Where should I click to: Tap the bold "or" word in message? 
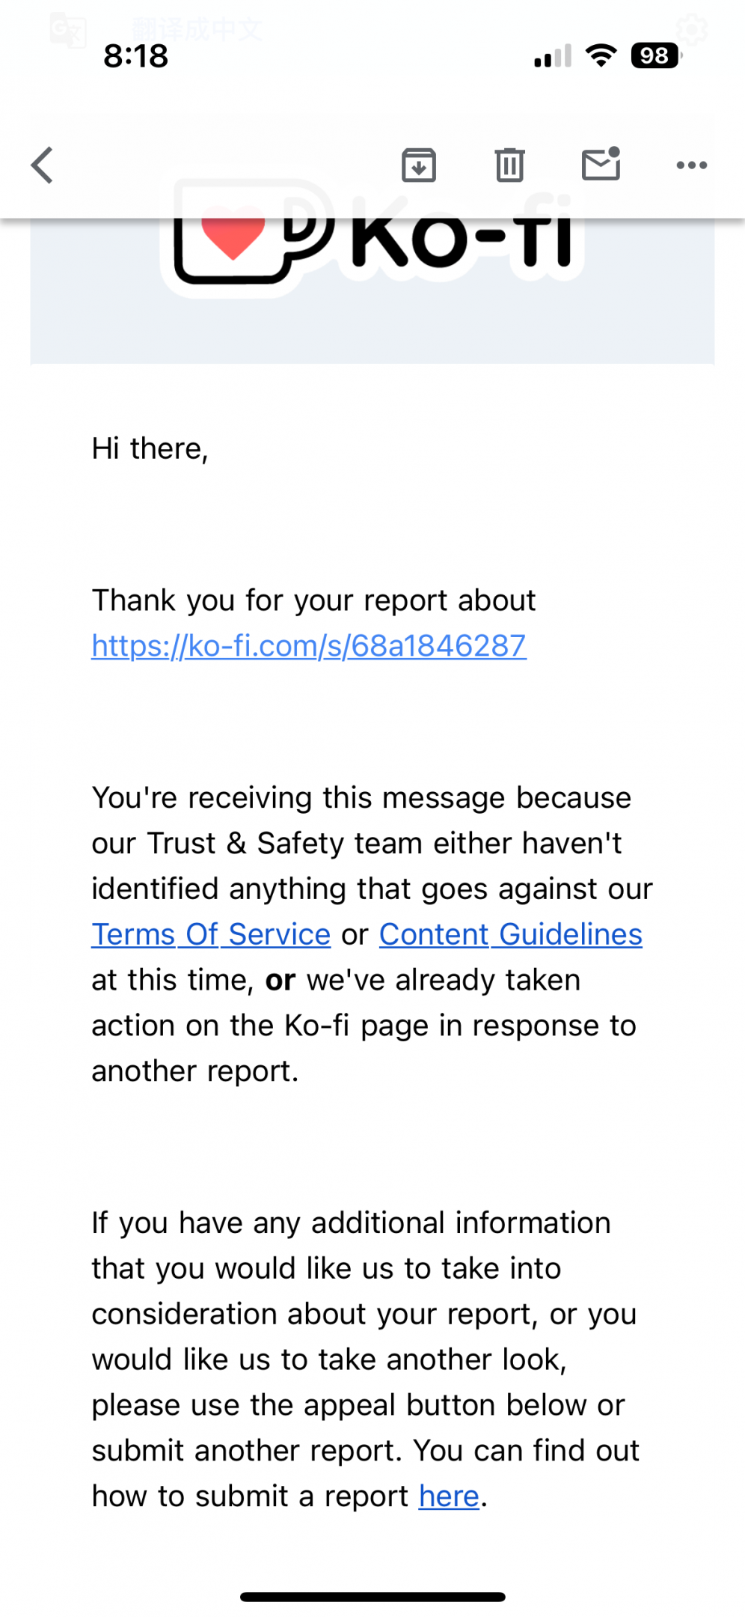[280, 980]
